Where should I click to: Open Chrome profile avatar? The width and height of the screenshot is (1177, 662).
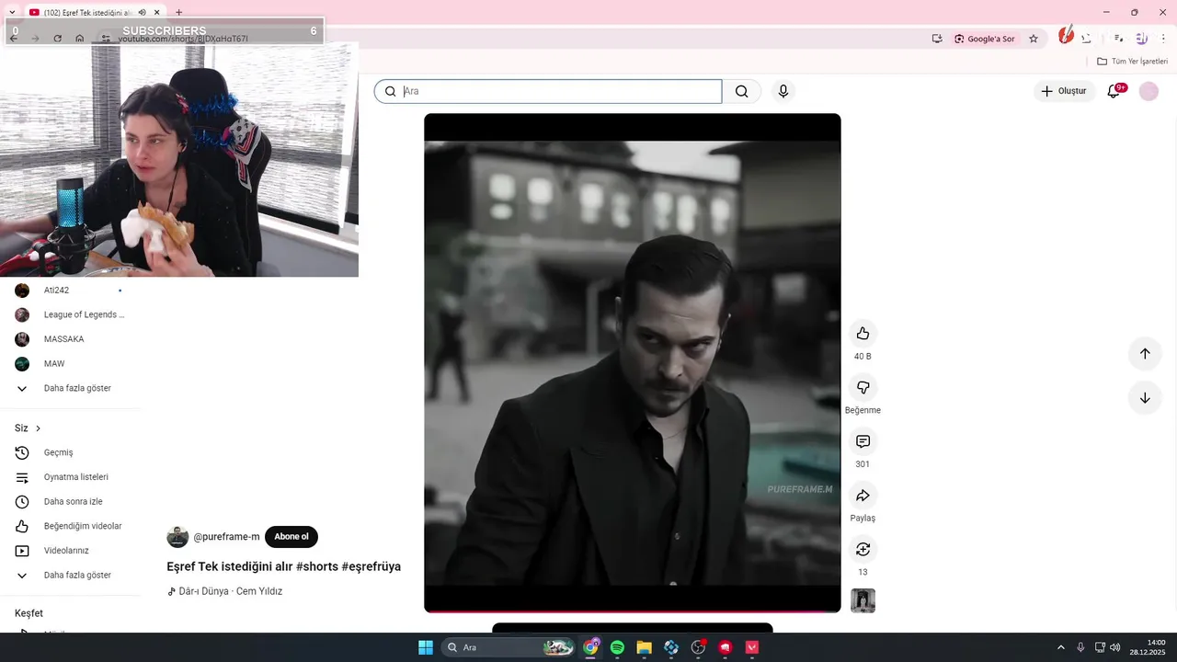coord(1141,39)
